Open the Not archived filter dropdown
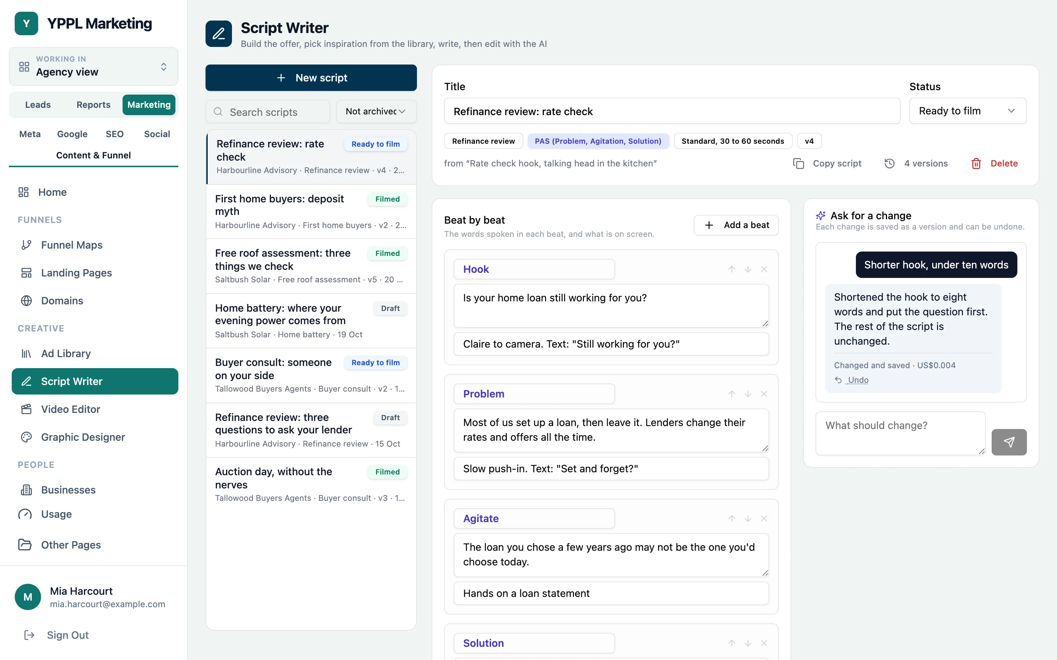 pos(376,111)
